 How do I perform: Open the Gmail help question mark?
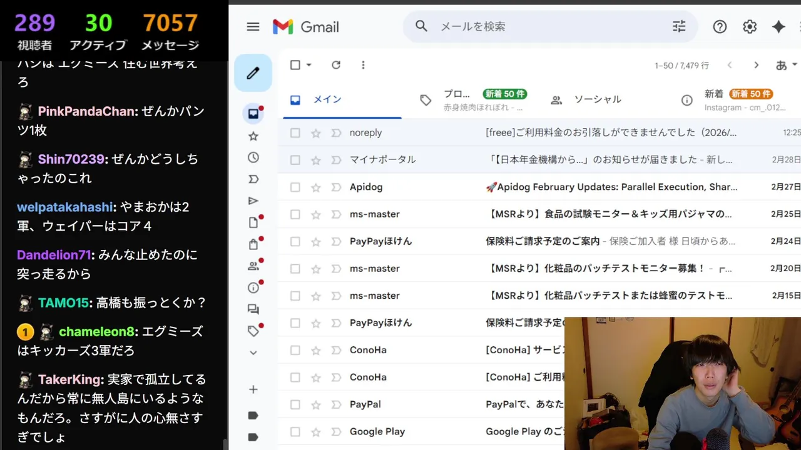pos(720,27)
